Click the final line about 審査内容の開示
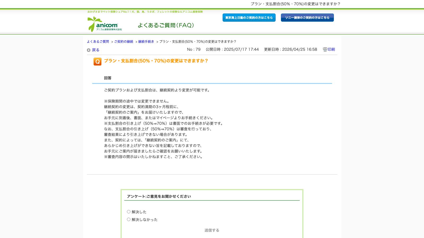 [x=154, y=157]
